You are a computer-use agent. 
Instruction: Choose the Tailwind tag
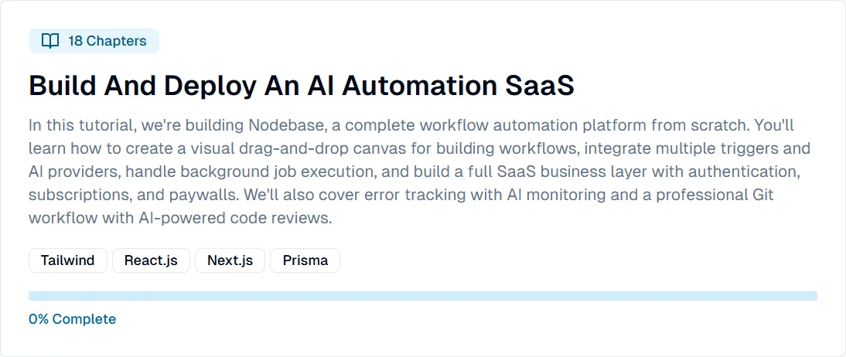tap(68, 260)
